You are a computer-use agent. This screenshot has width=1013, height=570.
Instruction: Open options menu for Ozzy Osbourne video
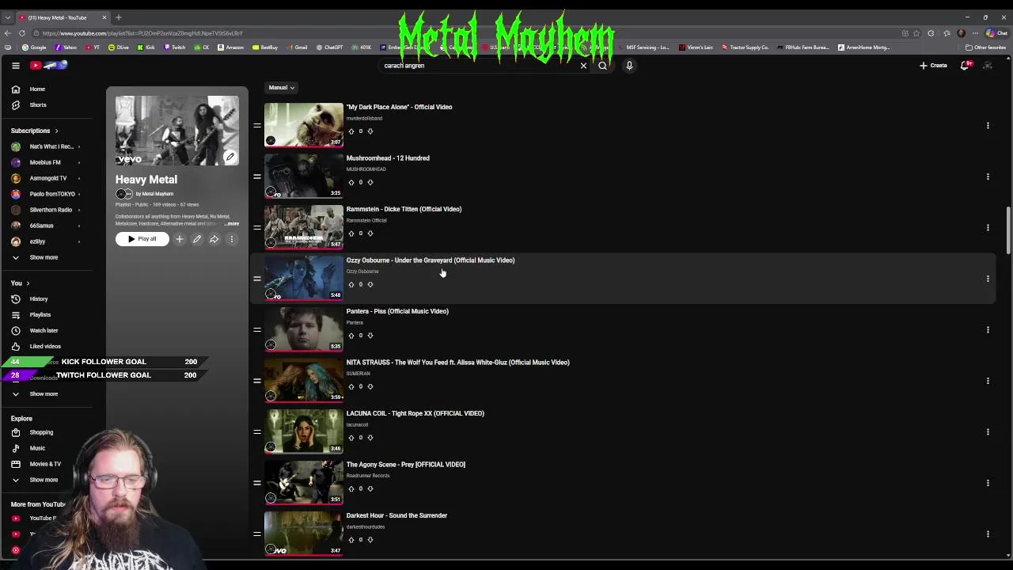(988, 279)
